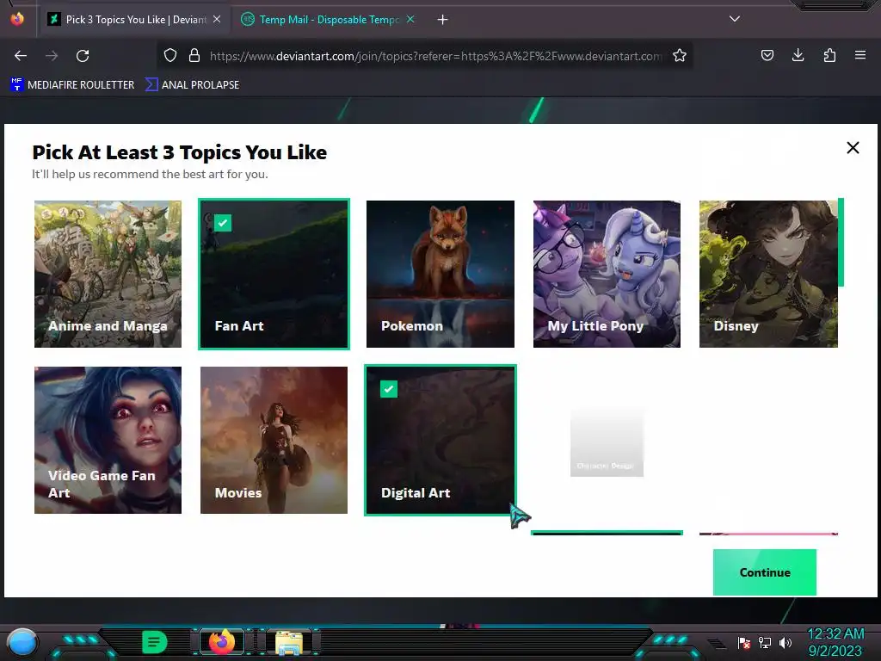Select the Pick 3 Topics DeviantArt tab
The width and height of the screenshot is (881, 661).
135,20
